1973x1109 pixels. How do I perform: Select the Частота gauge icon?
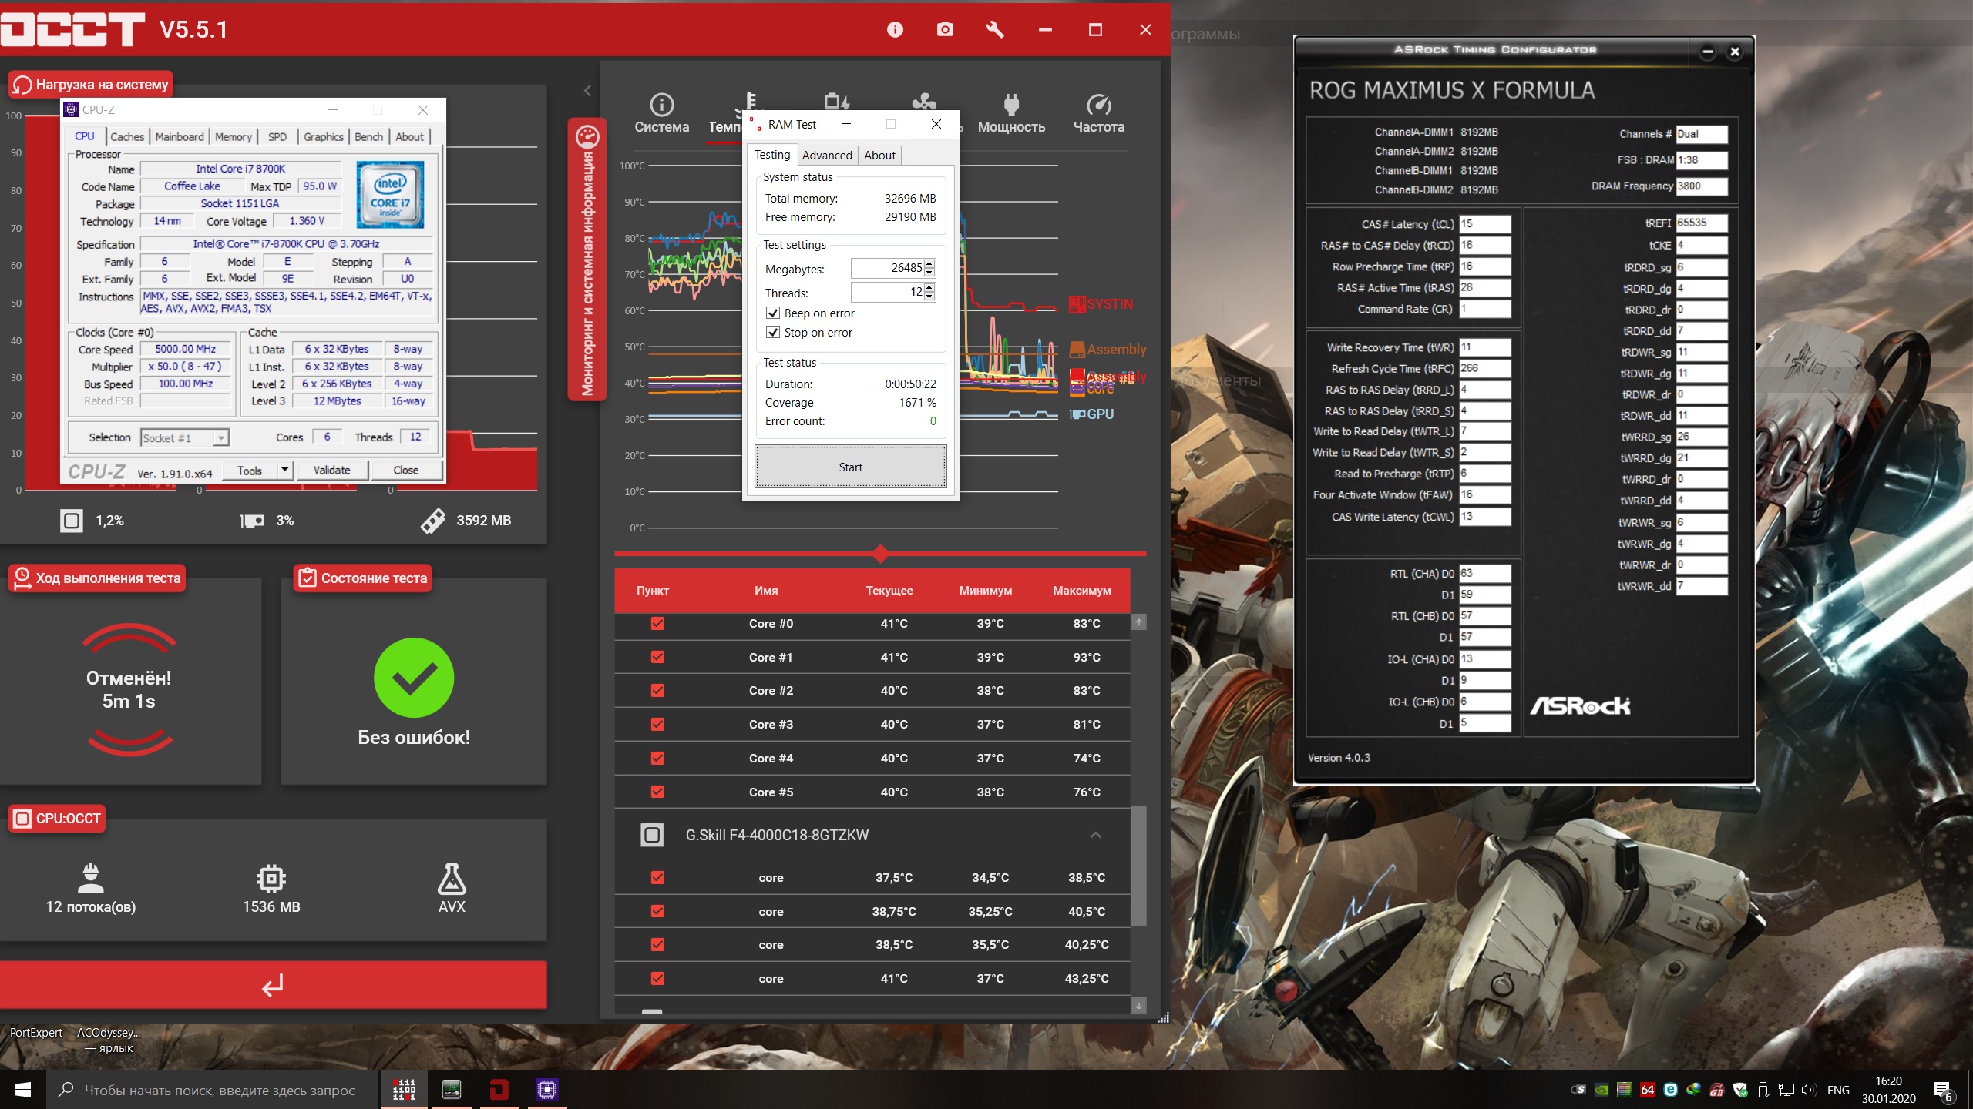(x=1098, y=105)
